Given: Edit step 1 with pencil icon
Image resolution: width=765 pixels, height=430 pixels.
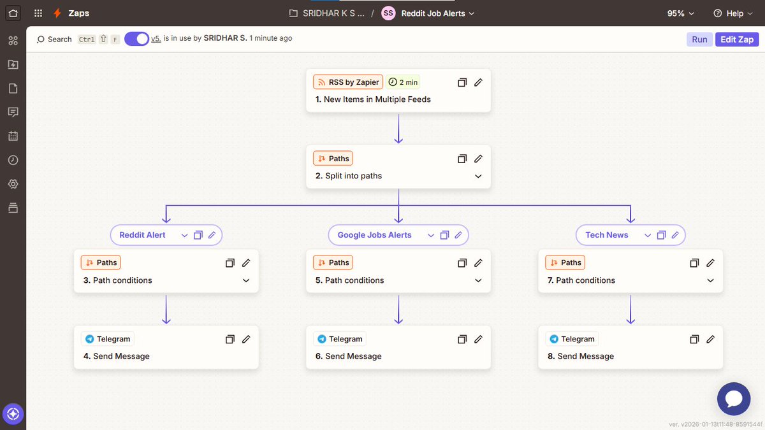Looking at the screenshot, I should tap(478, 82).
